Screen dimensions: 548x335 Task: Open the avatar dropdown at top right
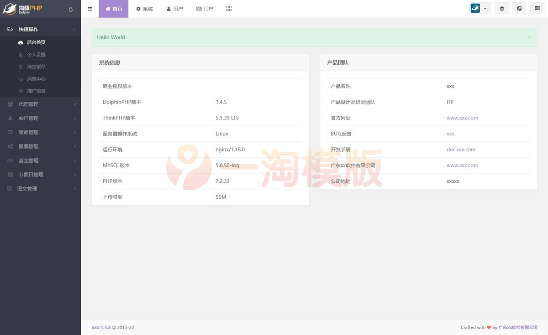pyautogui.click(x=479, y=8)
